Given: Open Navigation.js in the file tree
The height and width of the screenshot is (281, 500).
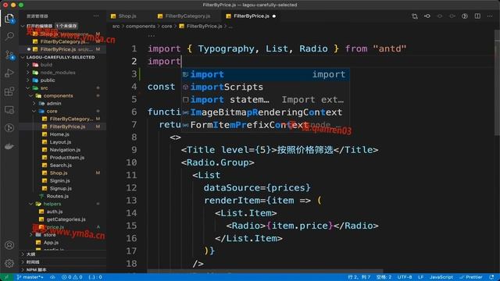Looking at the screenshot, I should click(x=65, y=150).
